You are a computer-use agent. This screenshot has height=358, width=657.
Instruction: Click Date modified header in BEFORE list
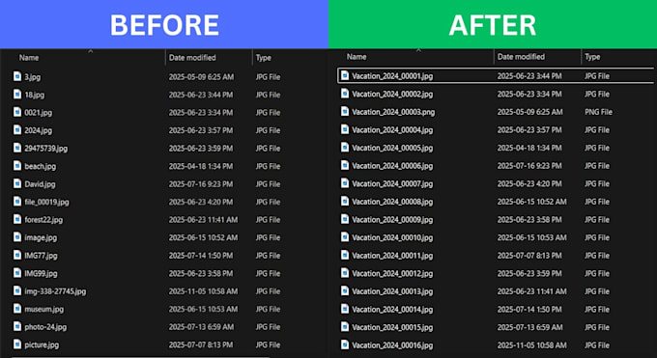(192, 58)
